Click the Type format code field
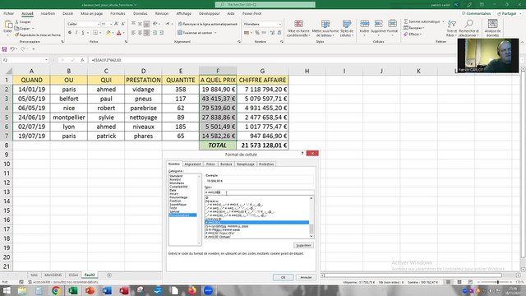This screenshot has width=526, height=296. [259, 192]
